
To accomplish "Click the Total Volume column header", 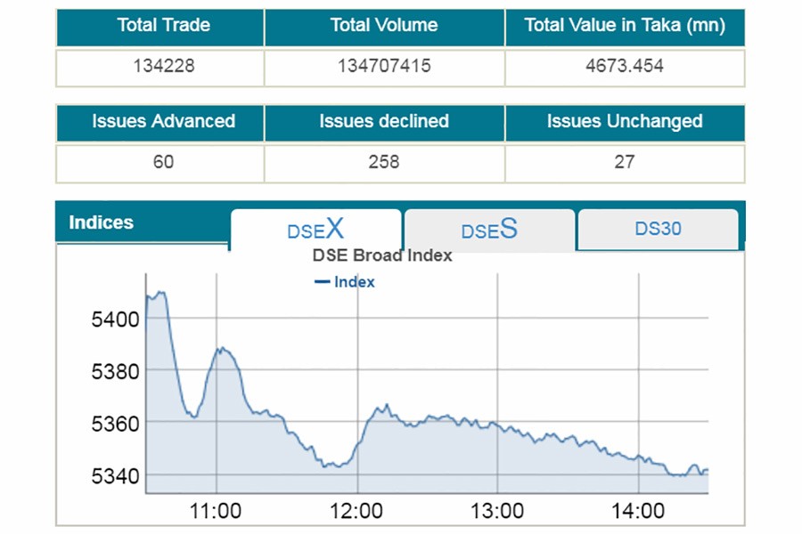I will coord(383,27).
